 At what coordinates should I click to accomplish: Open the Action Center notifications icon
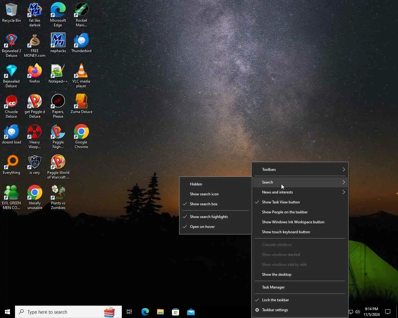[388, 312]
